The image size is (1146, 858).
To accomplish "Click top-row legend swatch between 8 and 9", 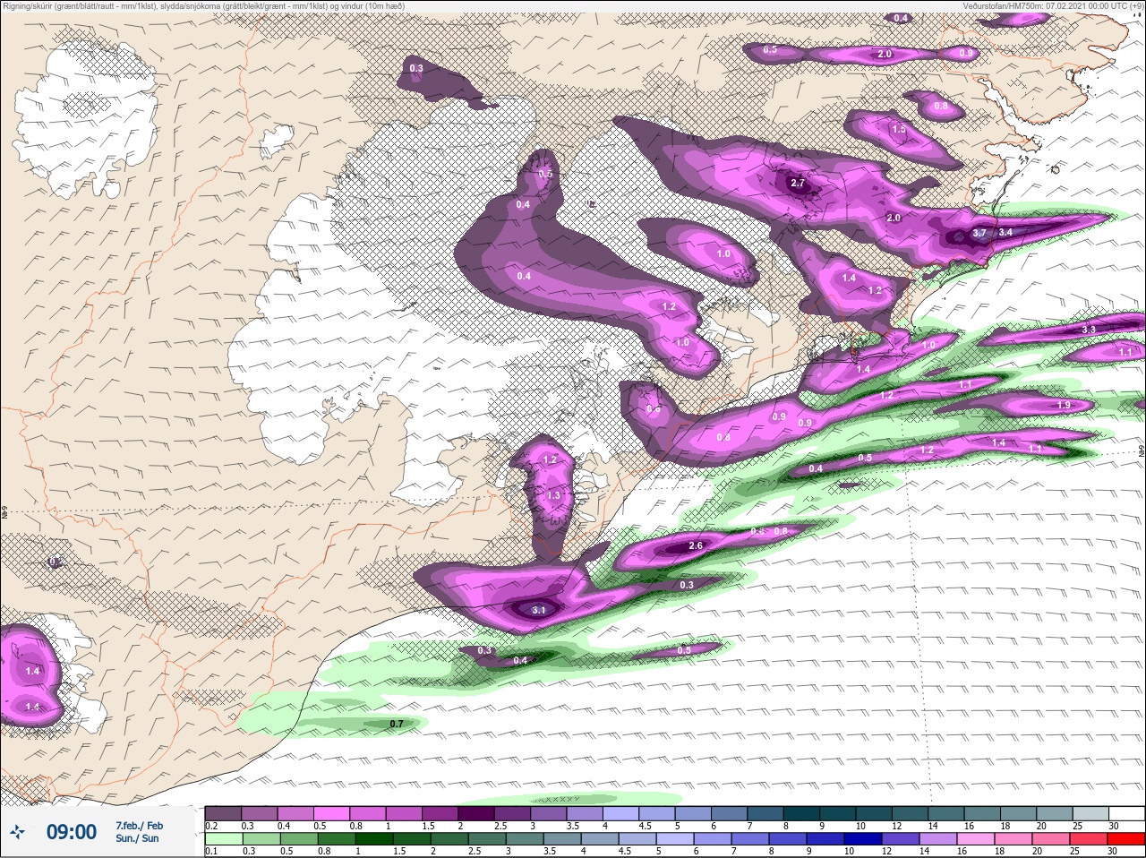I will tap(802, 813).
